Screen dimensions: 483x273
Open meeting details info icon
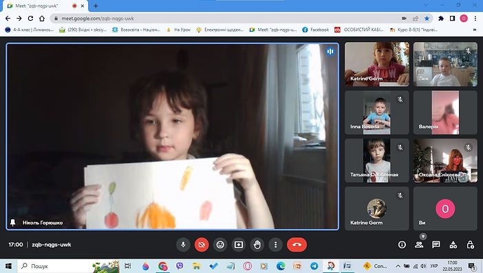[402, 245]
